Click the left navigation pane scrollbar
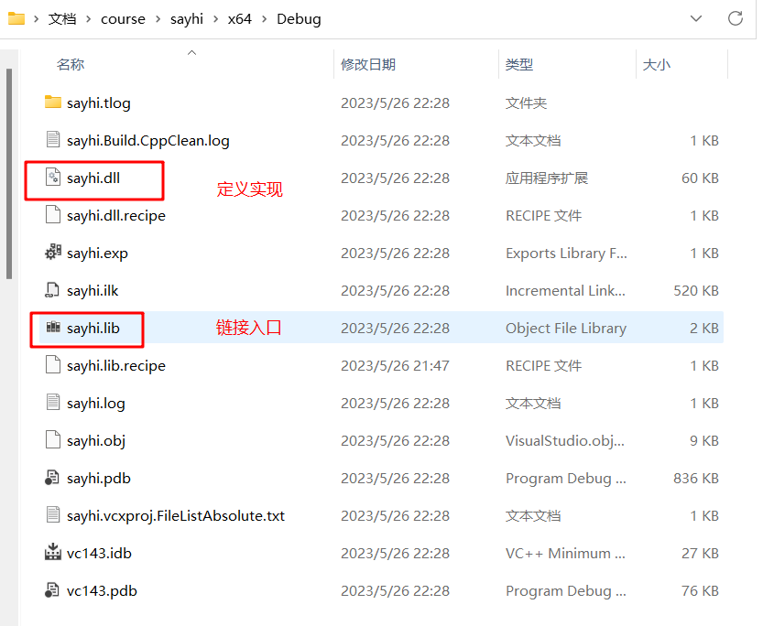Image resolution: width=763 pixels, height=626 pixels. pyautogui.click(x=9, y=174)
